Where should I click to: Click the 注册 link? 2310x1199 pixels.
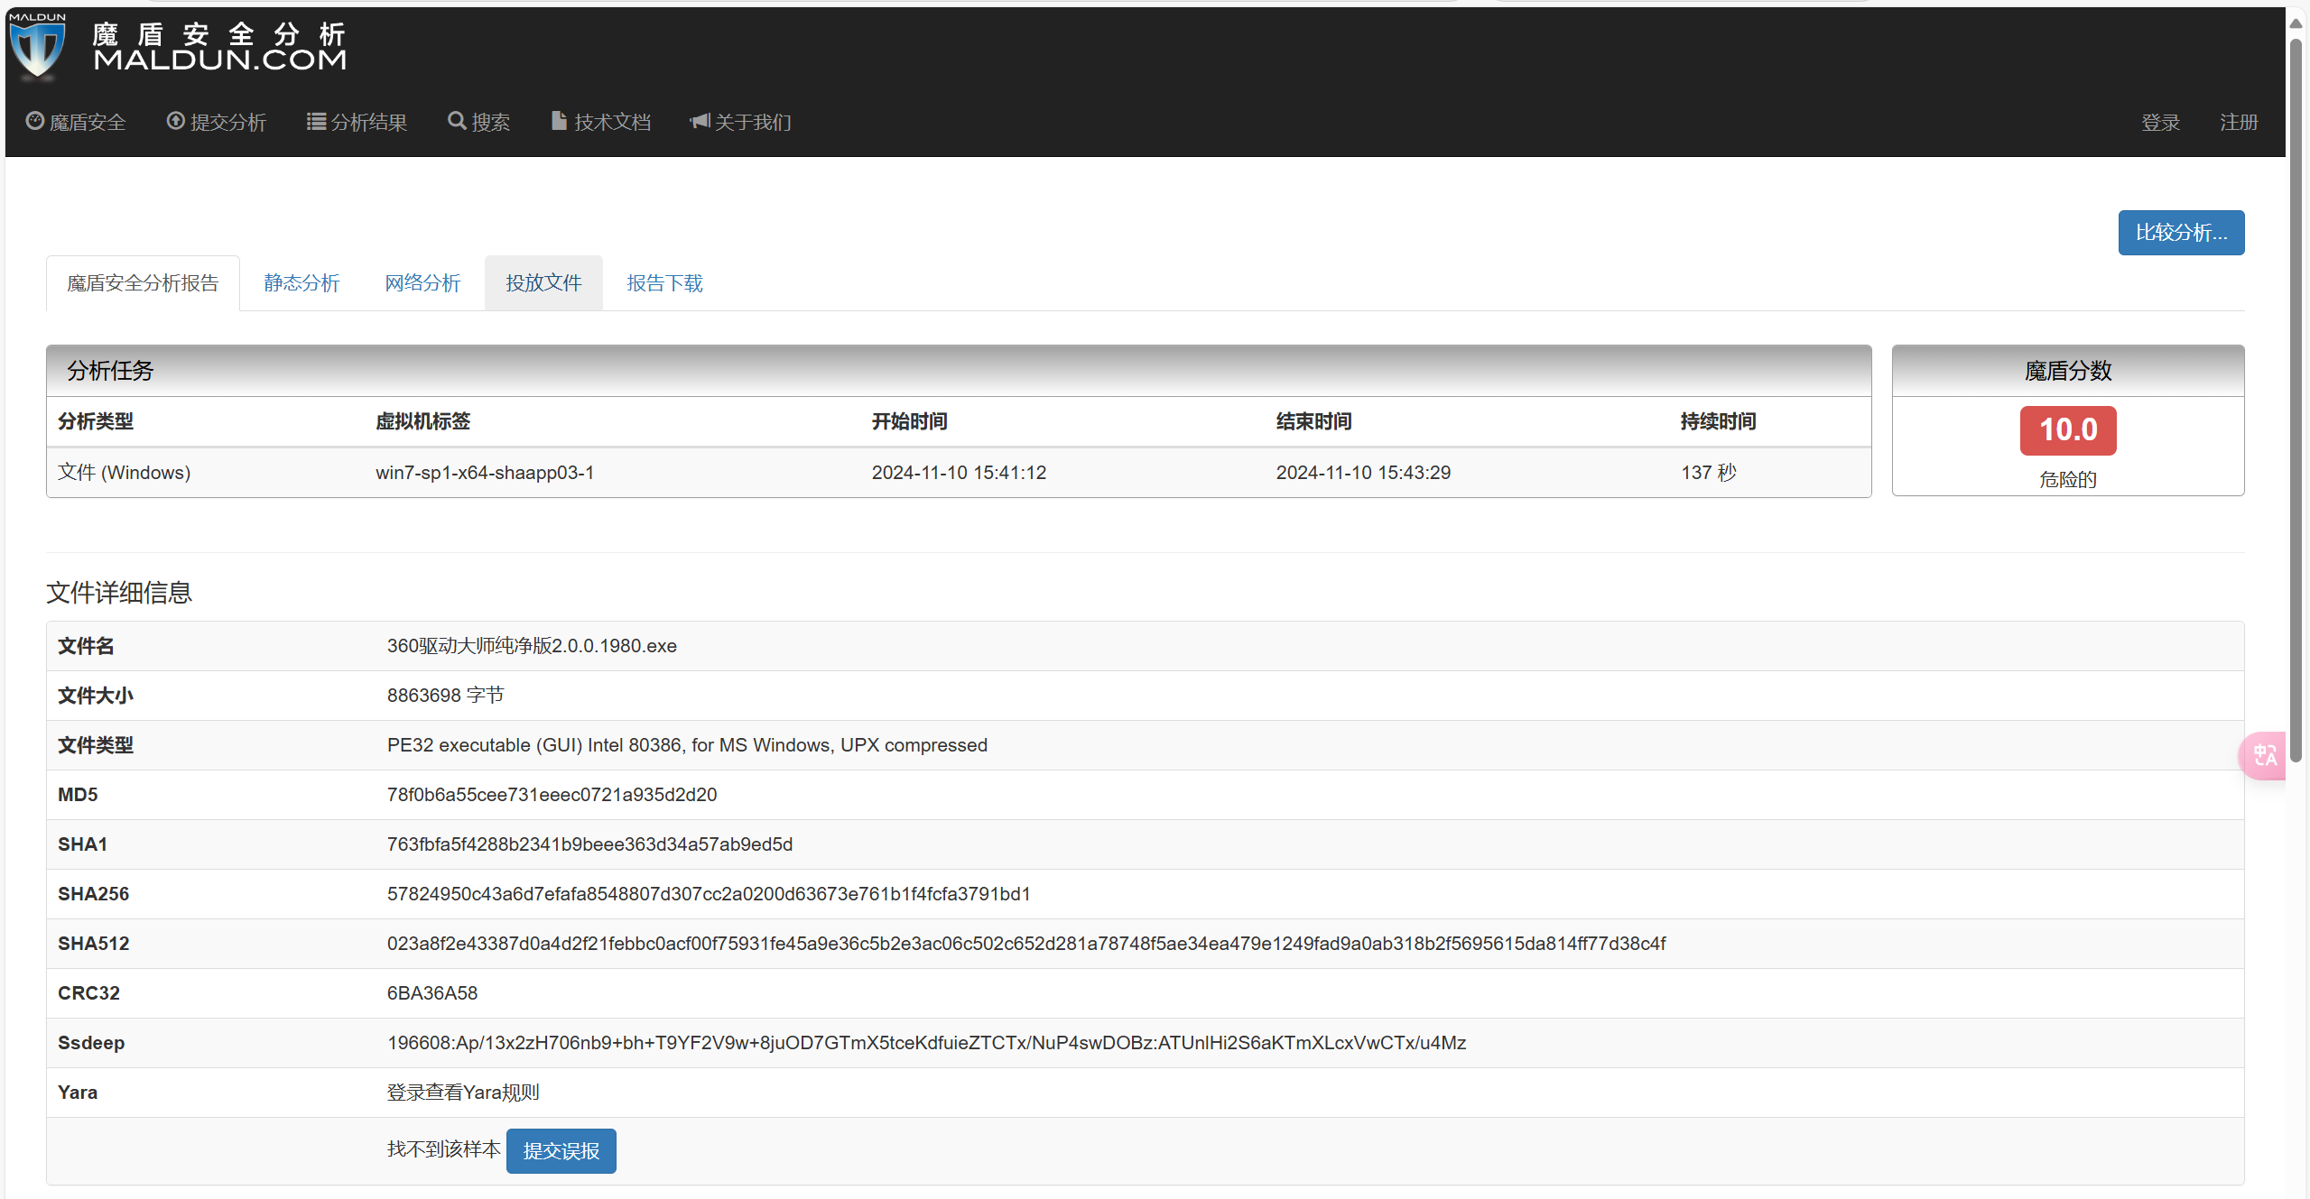[2239, 122]
